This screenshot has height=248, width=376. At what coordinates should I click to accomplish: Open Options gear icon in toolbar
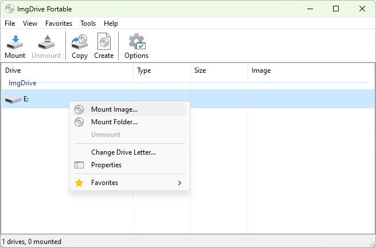pos(137,42)
